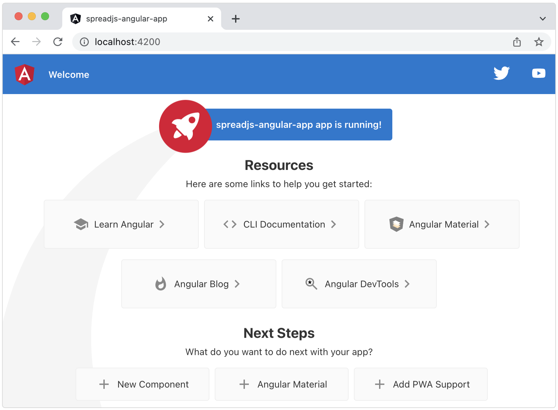The height and width of the screenshot is (410, 558).
Task: Click the chevron next to CLI Documentation
Action: (x=333, y=224)
